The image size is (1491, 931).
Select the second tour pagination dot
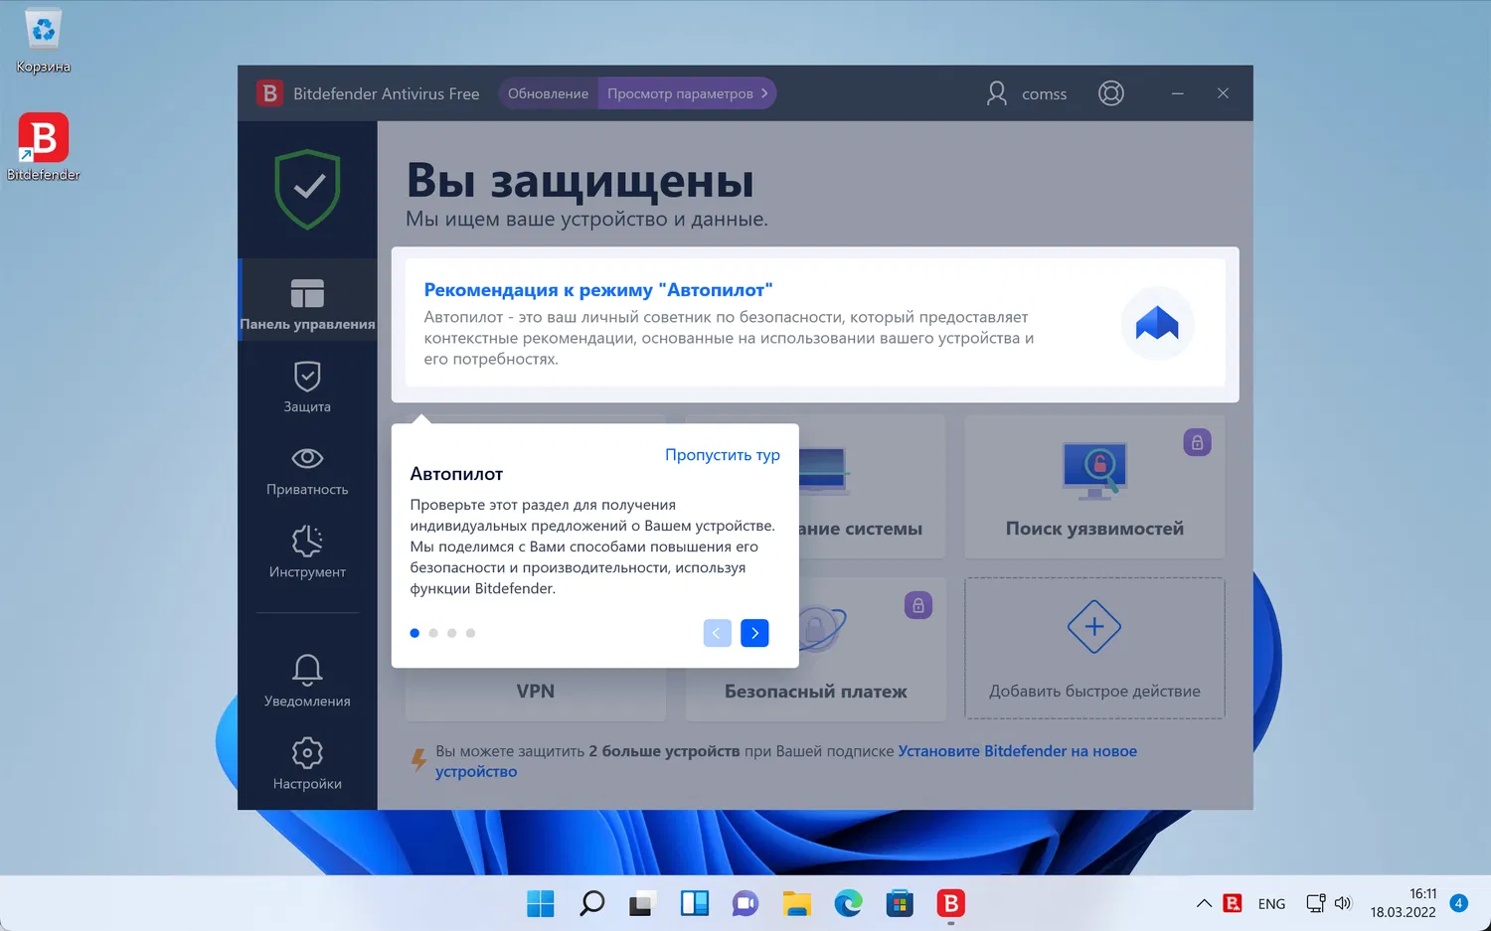click(433, 633)
